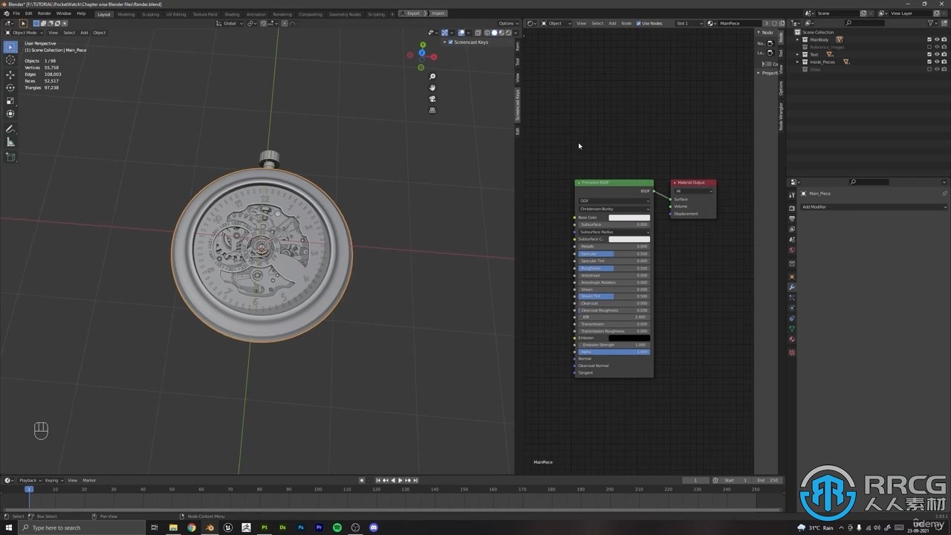Open the Add Modifier dropdown

point(873,207)
